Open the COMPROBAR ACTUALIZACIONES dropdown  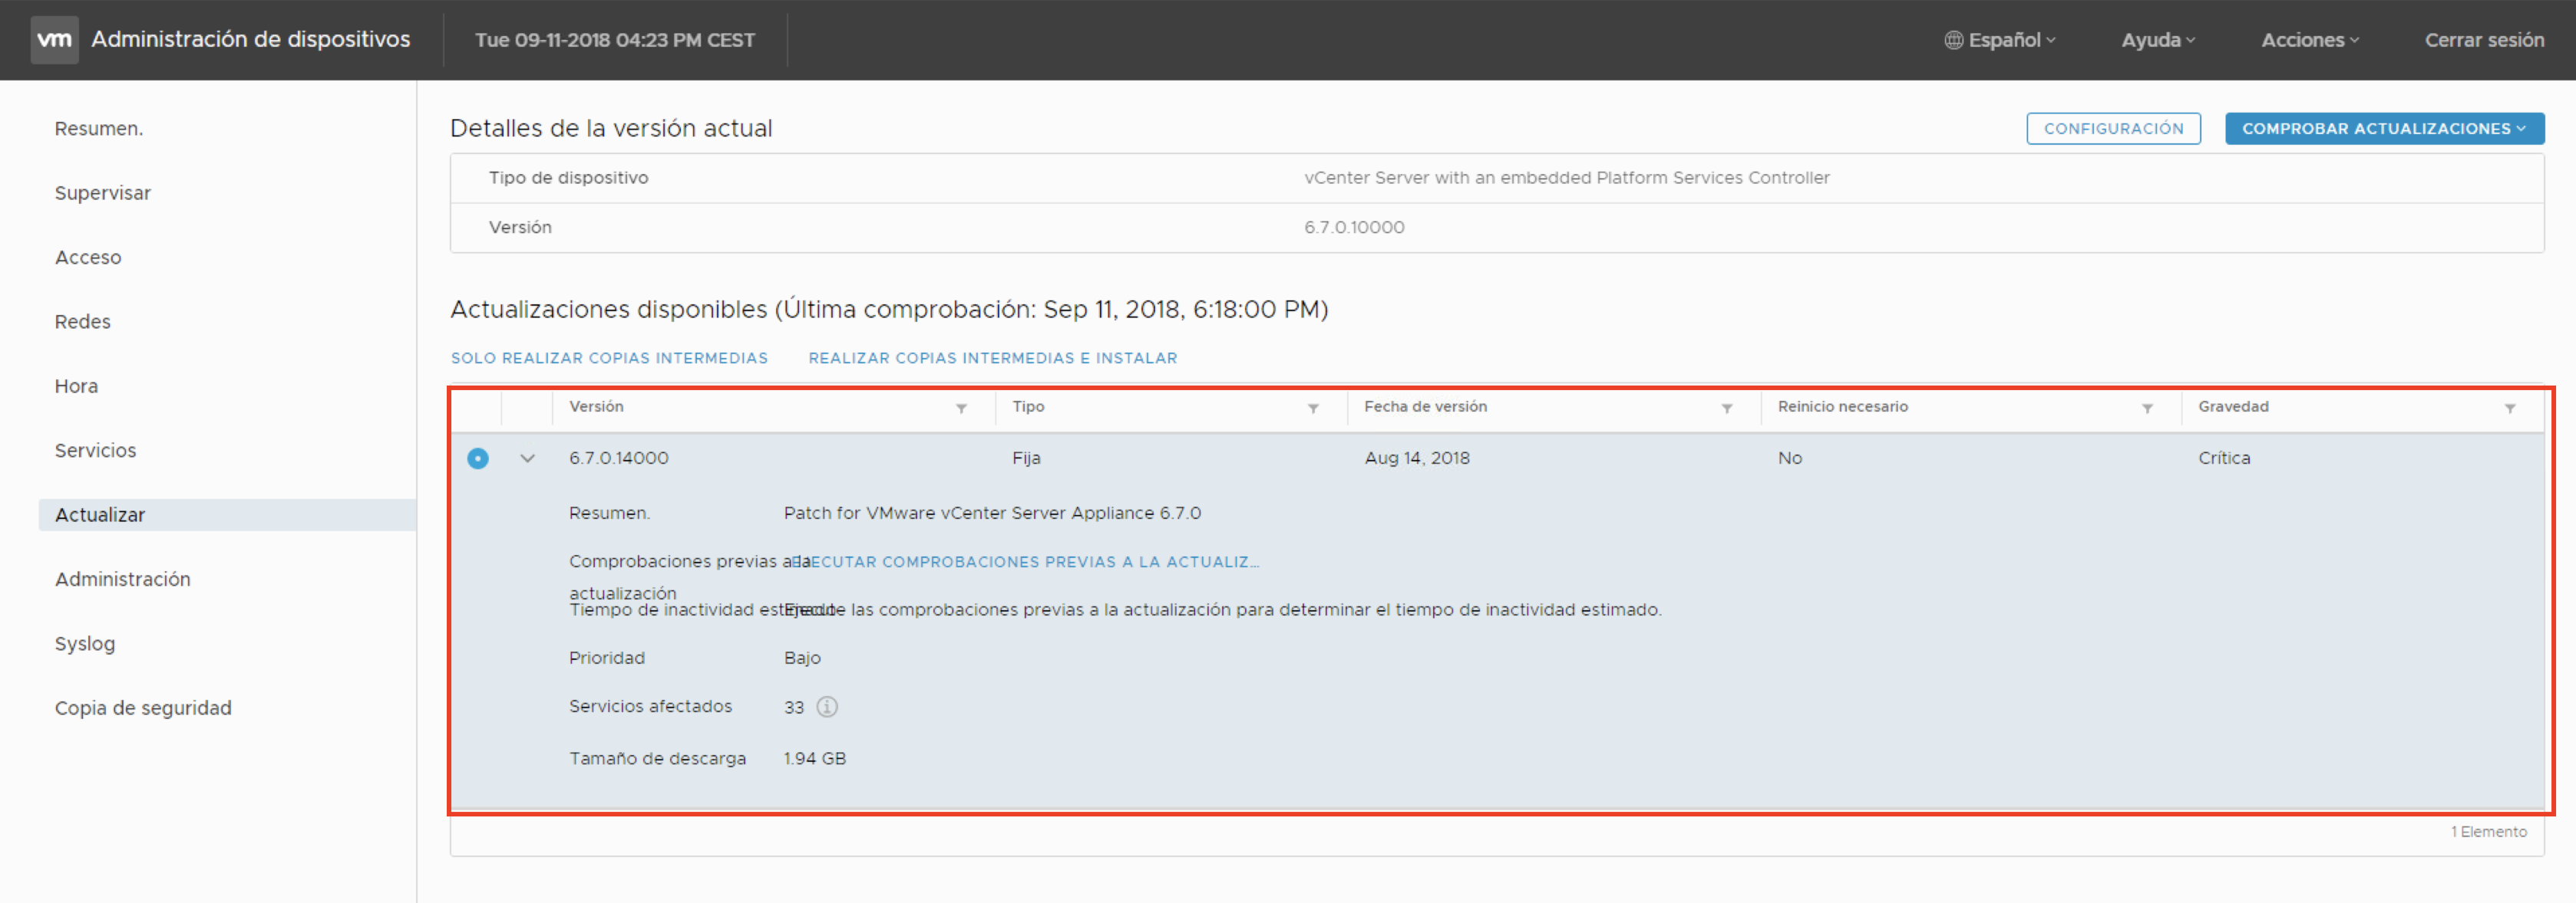point(2385,128)
